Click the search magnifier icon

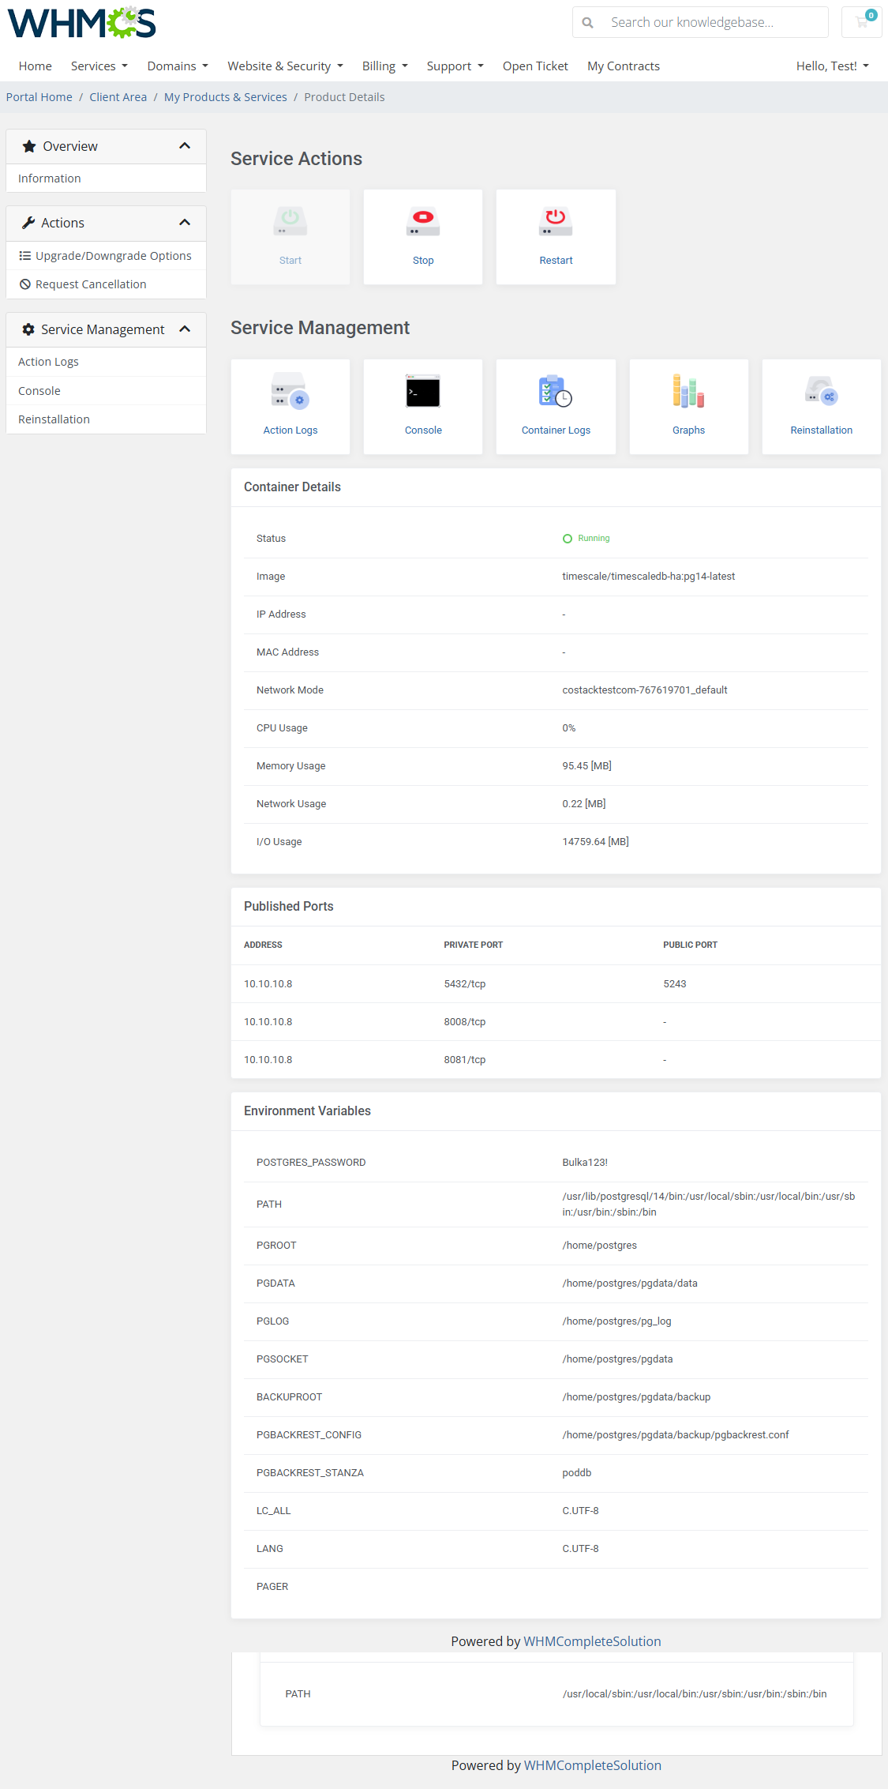click(x=587, y=23)
